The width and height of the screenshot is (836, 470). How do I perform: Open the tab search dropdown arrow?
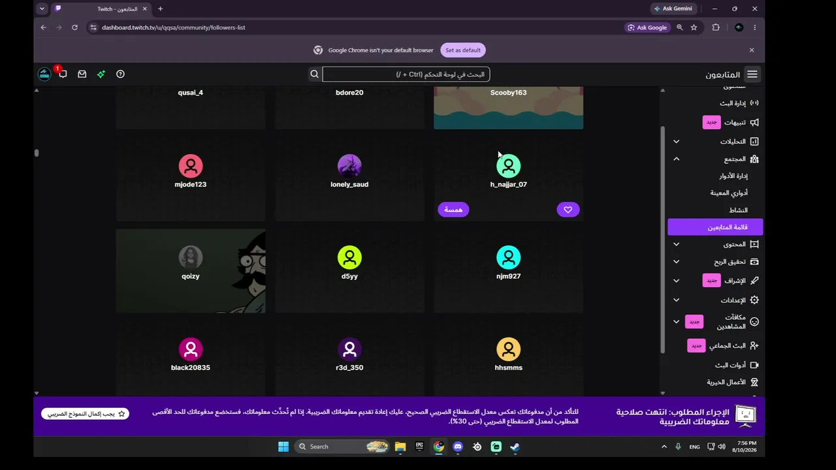[42, 9]
